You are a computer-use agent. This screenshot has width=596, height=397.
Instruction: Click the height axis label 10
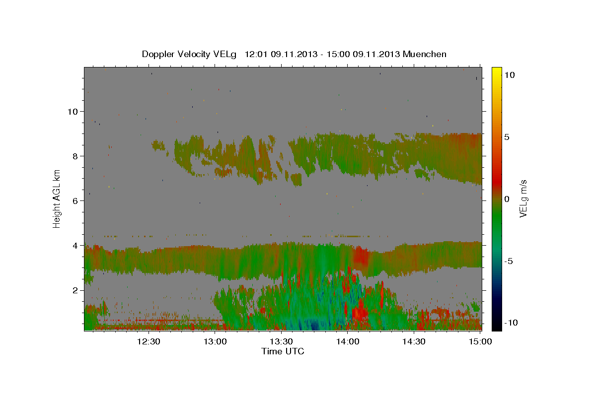click(73, 111)
